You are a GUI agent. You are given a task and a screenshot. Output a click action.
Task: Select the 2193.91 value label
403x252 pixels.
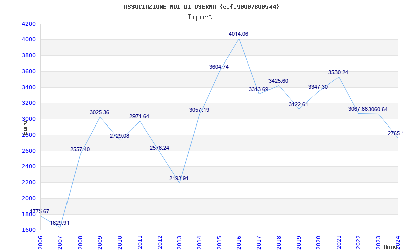[179, 178]
